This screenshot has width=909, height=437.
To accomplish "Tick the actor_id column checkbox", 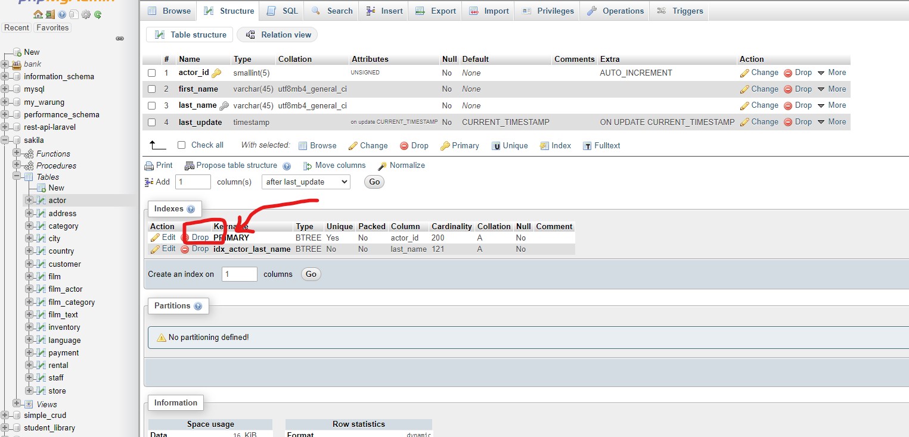I will click(151, 73).
